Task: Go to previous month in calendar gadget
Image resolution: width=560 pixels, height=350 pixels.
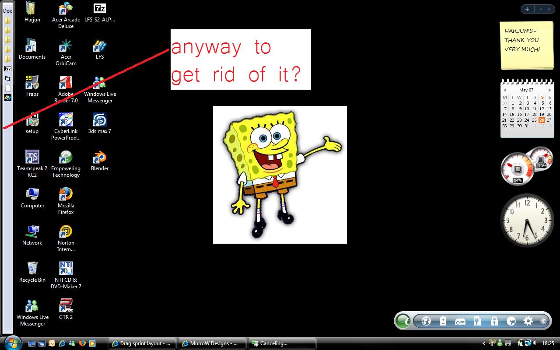Action: click(504, 90)
